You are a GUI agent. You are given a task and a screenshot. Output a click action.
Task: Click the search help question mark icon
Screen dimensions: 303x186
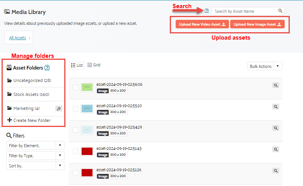[x=206, y=11]
